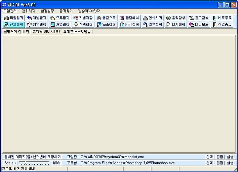This screenshot has width=238, height=172.
Task: Click the Scale slider track
Action: tap(34, 163)
